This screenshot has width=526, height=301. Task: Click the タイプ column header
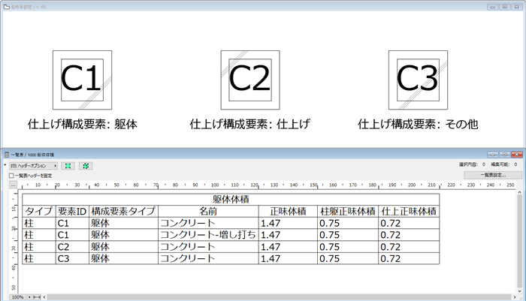click(x=39, y=211)
